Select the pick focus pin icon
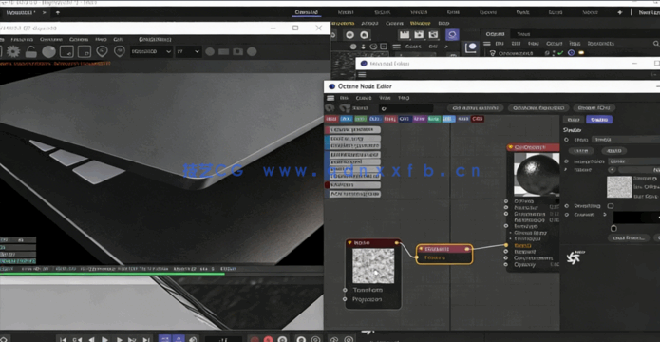Image resolution: width=660 pixels, height=342 pixels. click(x=102, y=52)
